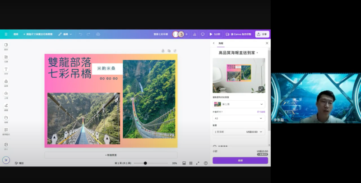Close the poster print panel
This screenshot has width=361, height=183.
pyautogui.click(x=267, y=43)
